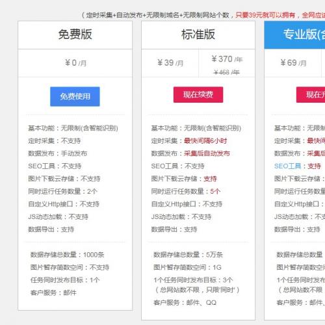Select the 标准版 plan header
Screen dimensions: 325x325
tap(198, 35)
